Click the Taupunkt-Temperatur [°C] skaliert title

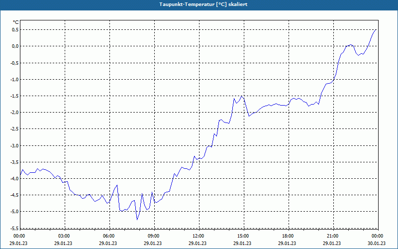(x=203, y=4)
